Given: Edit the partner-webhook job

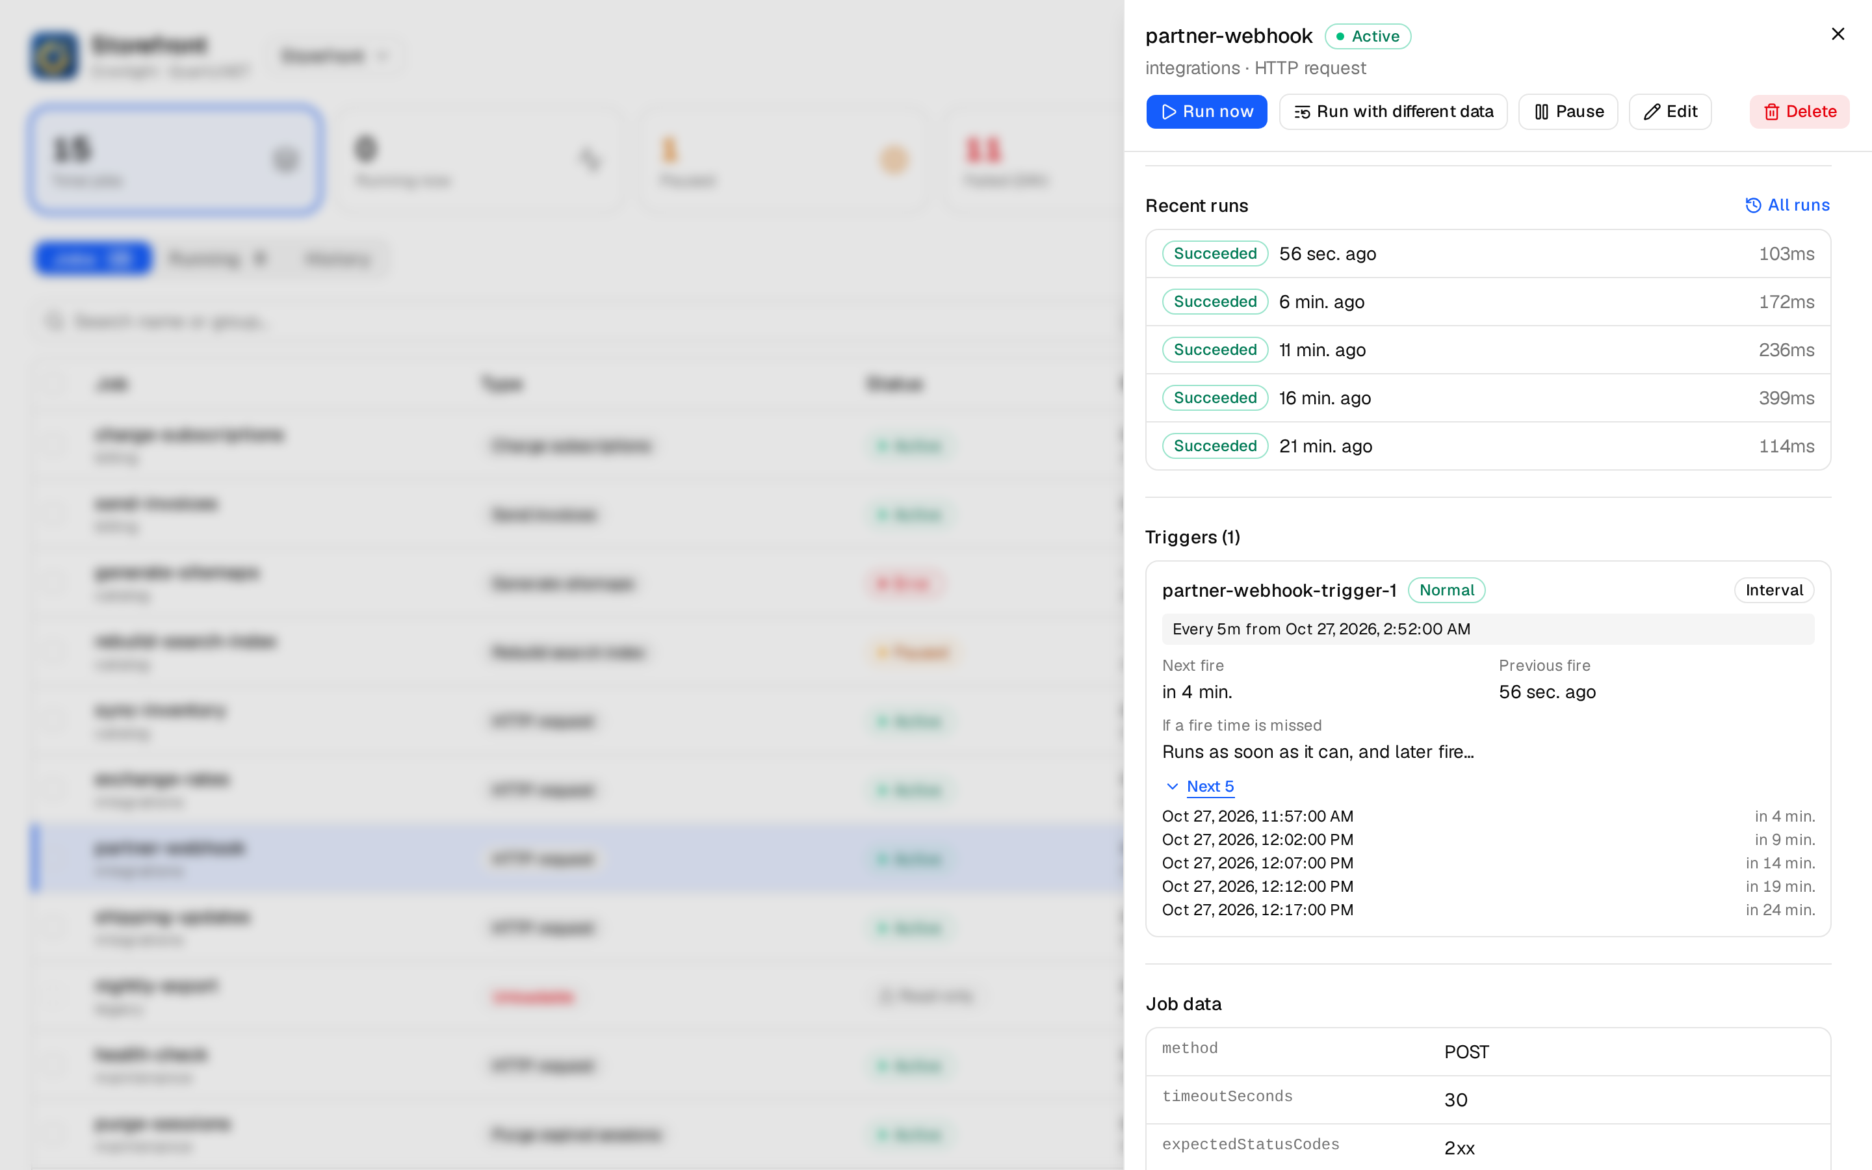Looking at the screenshot, I should [x=1669, y=111].
